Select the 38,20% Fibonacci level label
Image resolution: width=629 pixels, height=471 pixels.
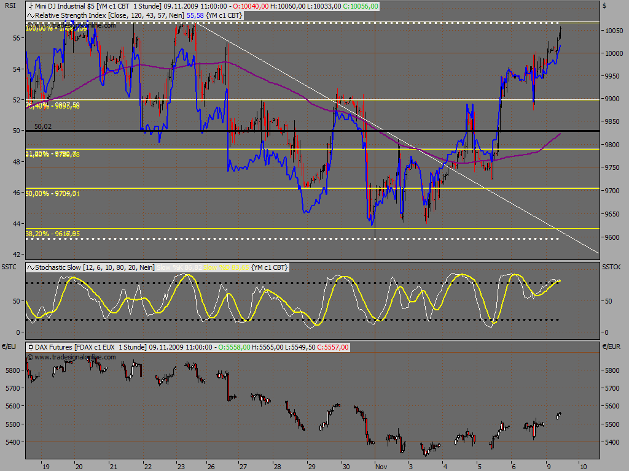[53, 234]
